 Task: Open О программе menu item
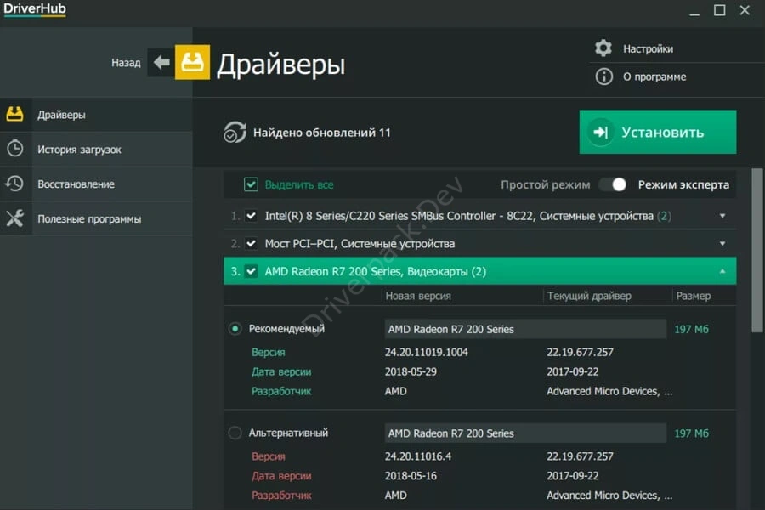click(x=654, y=76)
